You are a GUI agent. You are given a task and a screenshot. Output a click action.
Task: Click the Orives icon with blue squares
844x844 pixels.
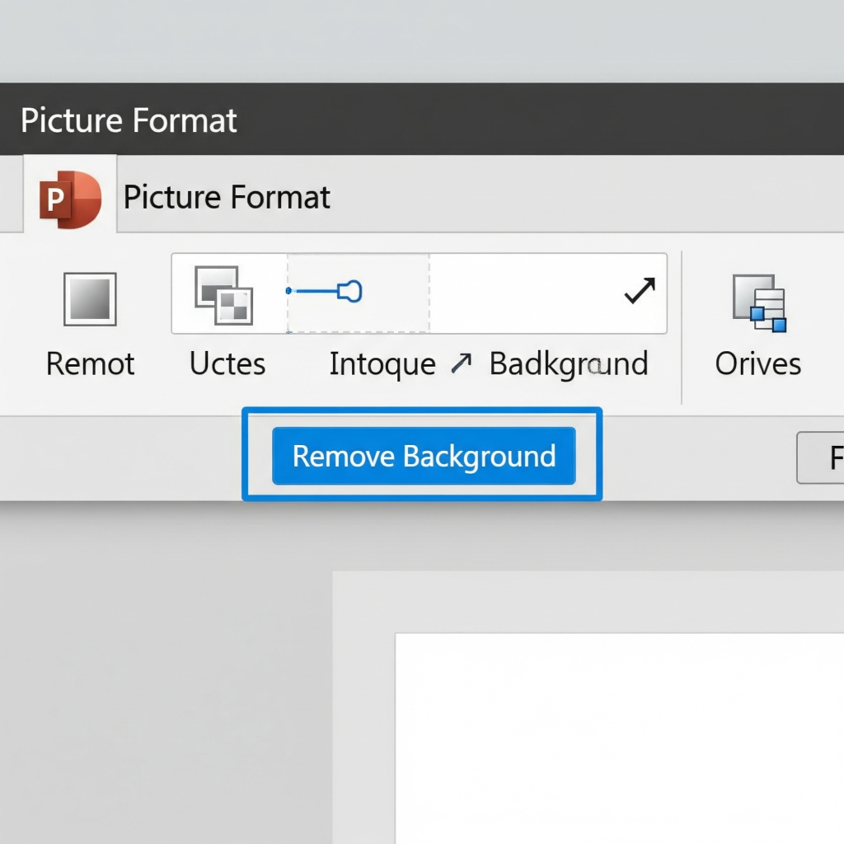point(759,303)
